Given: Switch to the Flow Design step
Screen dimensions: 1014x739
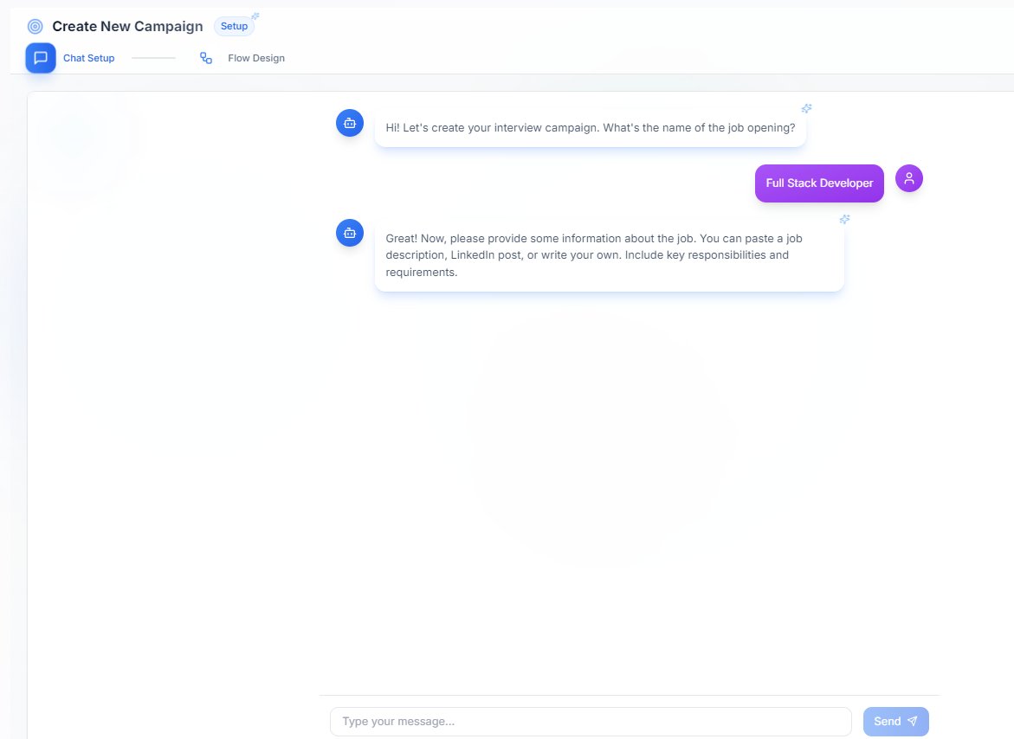Looking at the screenshot, I should 256,58.
